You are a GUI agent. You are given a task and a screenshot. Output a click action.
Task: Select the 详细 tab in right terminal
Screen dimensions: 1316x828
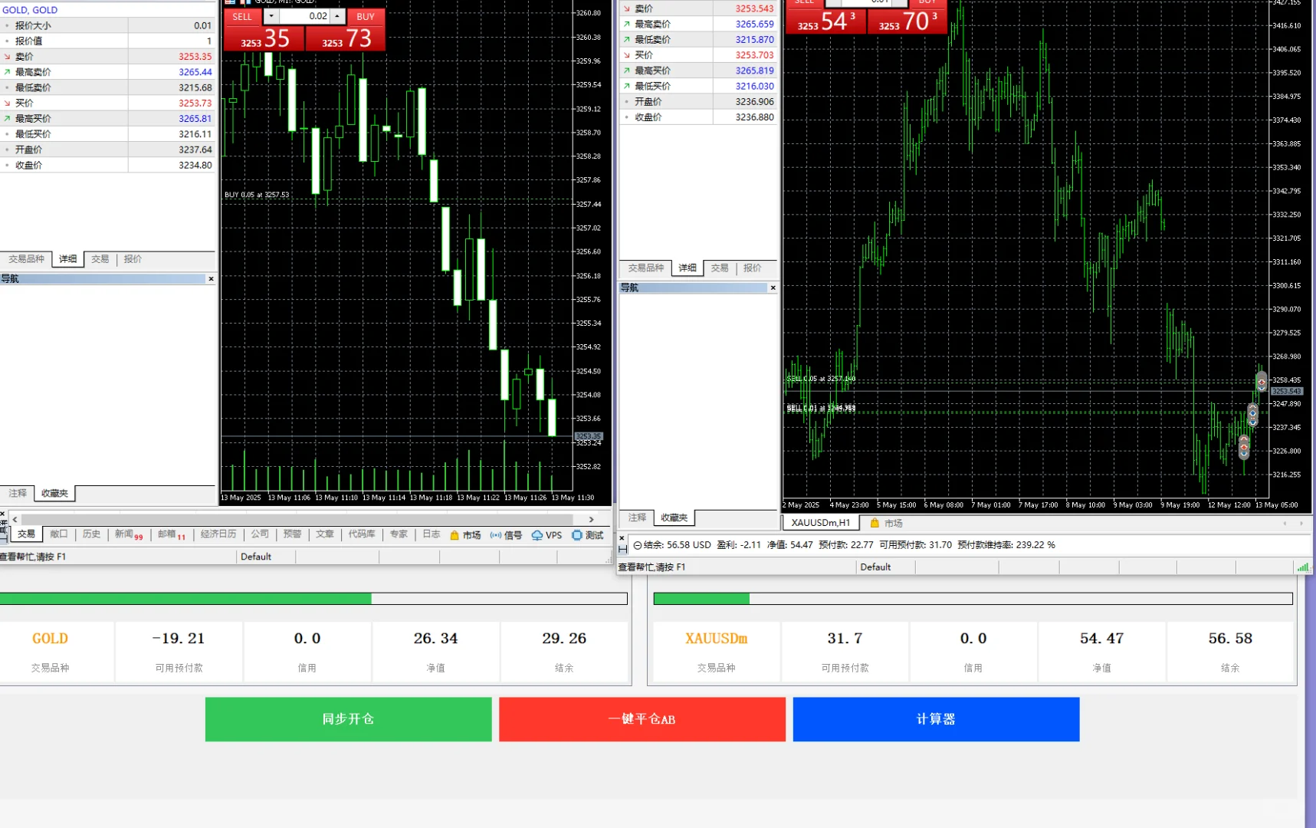click(x=688, y=268)
